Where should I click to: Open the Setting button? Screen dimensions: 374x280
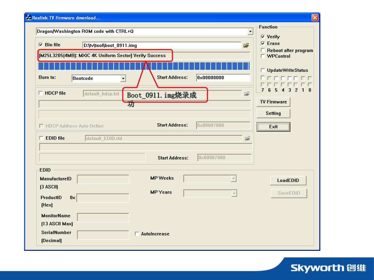tap(273, 113)
